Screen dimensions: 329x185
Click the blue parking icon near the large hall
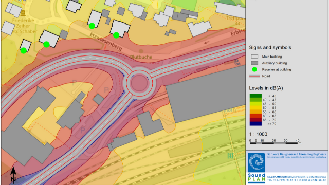coord(237,62)
